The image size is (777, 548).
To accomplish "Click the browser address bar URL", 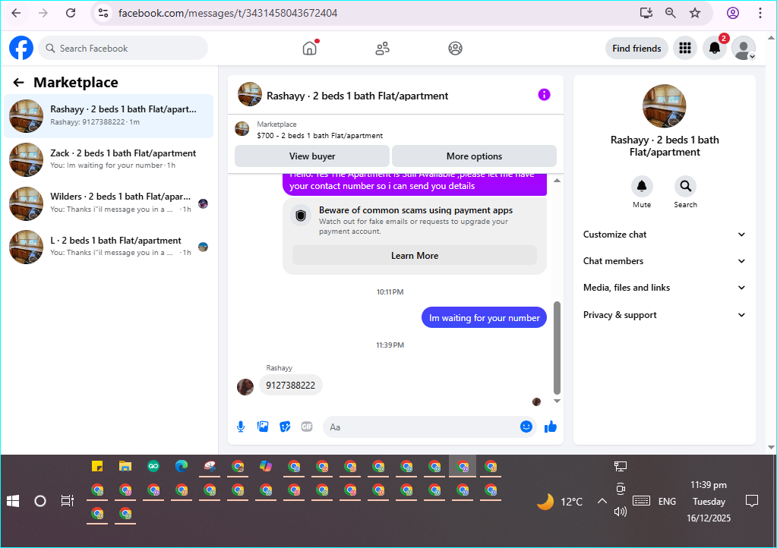I will [228, 13].
